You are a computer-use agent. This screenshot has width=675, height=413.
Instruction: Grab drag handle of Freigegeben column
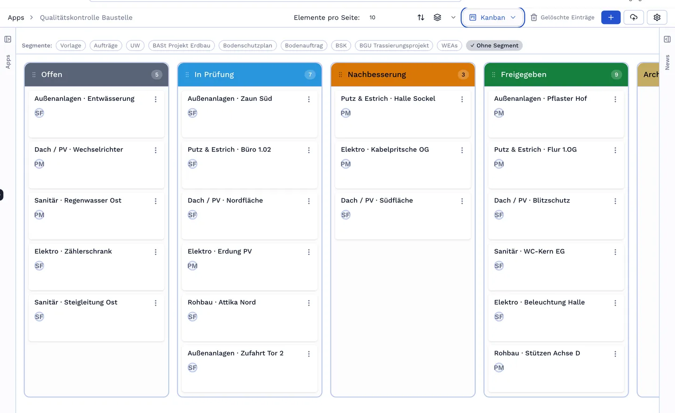tap(494, 75)
